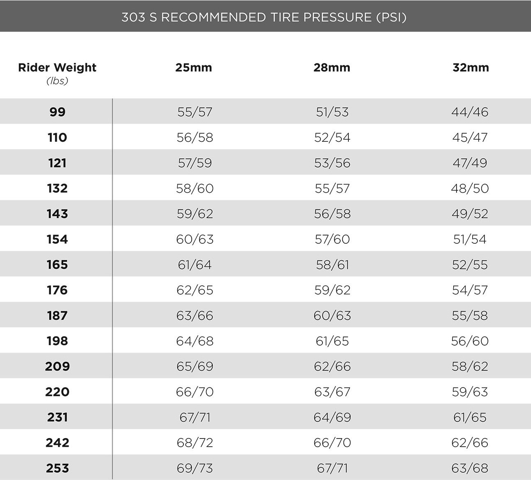Click the 176 lbs rider weight label
The image size is (531, 480).
(57, 290)
